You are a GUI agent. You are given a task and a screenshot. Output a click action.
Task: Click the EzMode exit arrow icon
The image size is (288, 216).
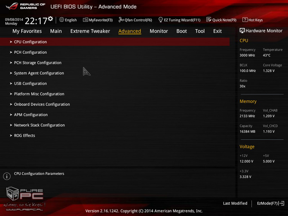282,204
